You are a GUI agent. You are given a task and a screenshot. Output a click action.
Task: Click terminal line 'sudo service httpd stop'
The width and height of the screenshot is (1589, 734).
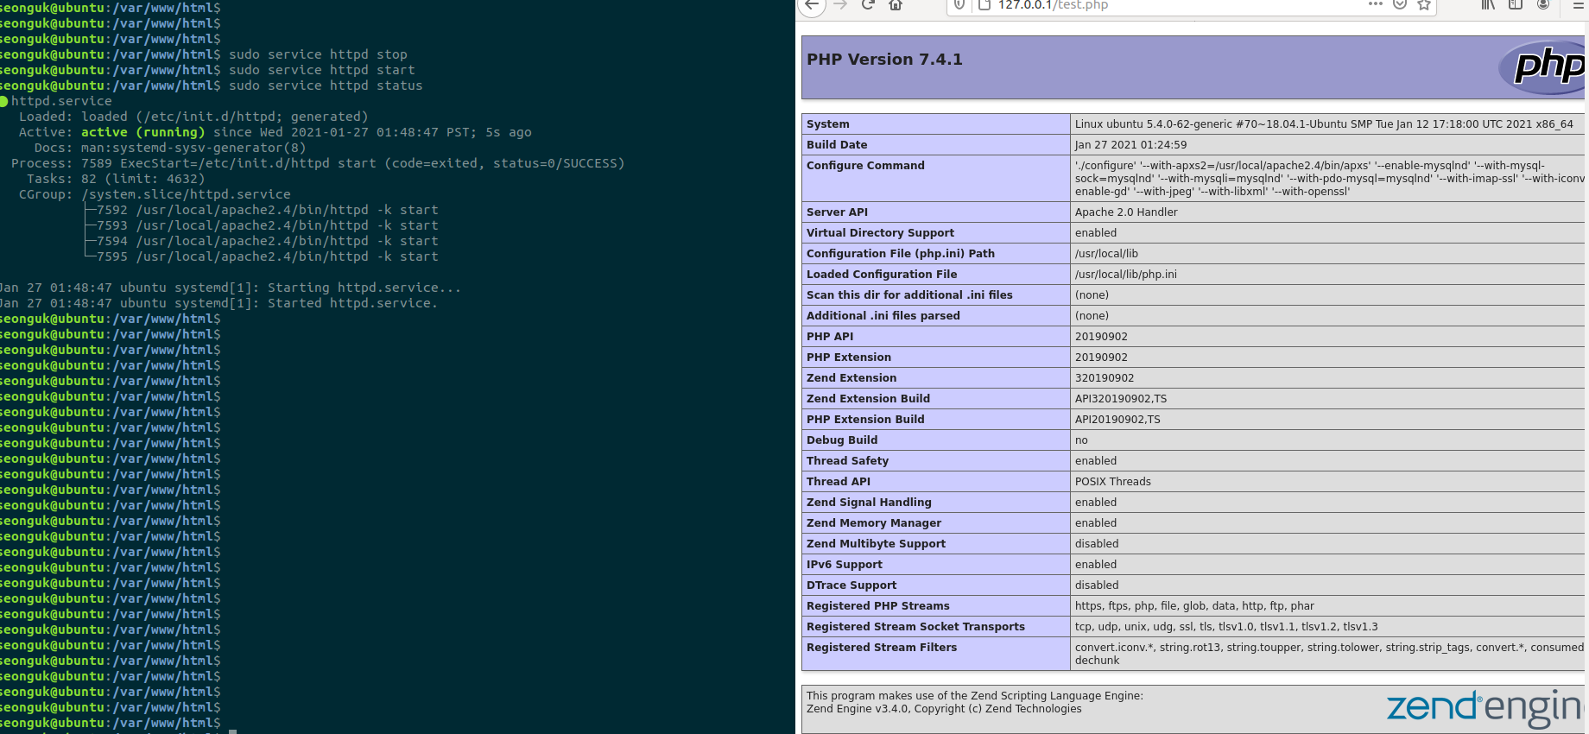click(x=318, y=54)
